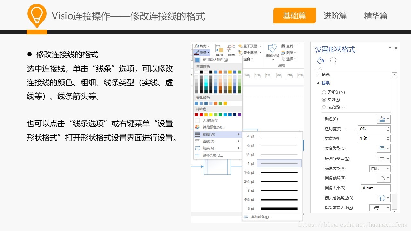Image resolution: width=411 pixels, height=231 pixels.
Task: Pick yellow swatch in 标准色 row
Action: tap(211, 115)
